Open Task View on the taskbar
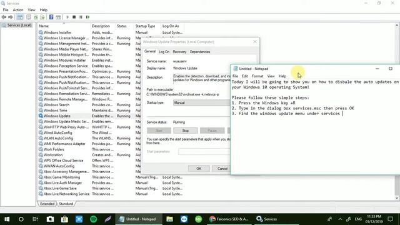Viewport: 400px width, 225px height. click(x=35, y=219)
